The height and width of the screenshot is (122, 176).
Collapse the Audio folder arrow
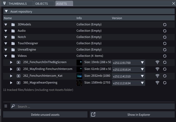click(6, 31)
